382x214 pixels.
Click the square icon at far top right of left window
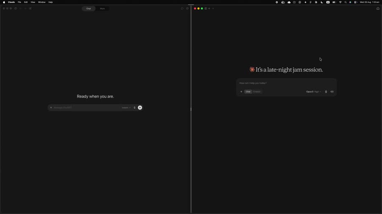(187, 8)
